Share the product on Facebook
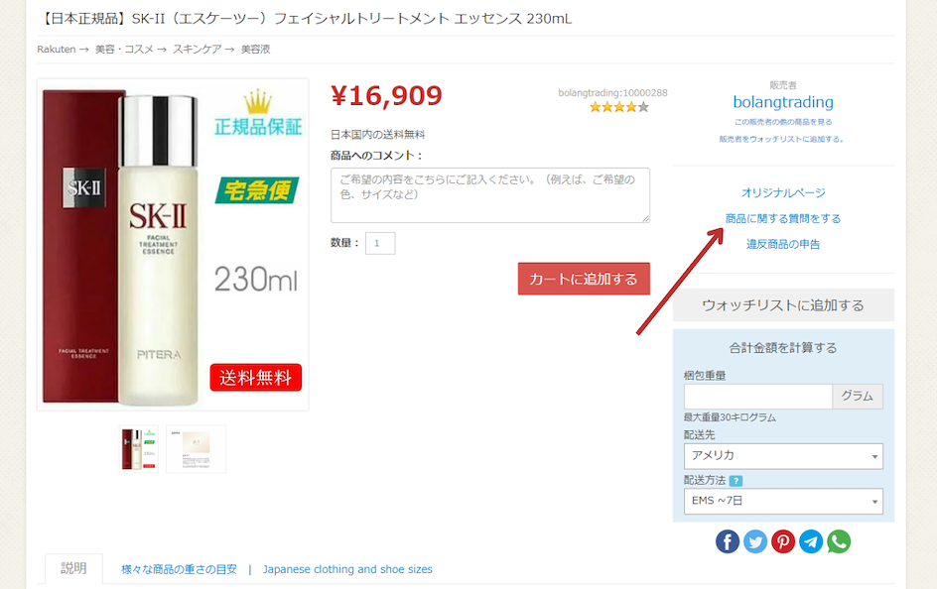Viewport: 937px width, 589px height. click(x=728, y=541)
